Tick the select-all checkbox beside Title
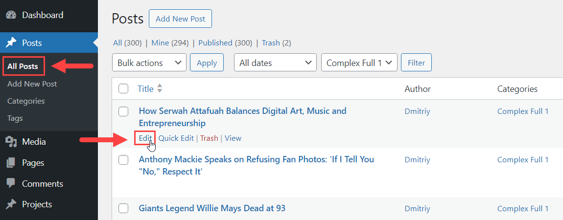 [123, 88]
